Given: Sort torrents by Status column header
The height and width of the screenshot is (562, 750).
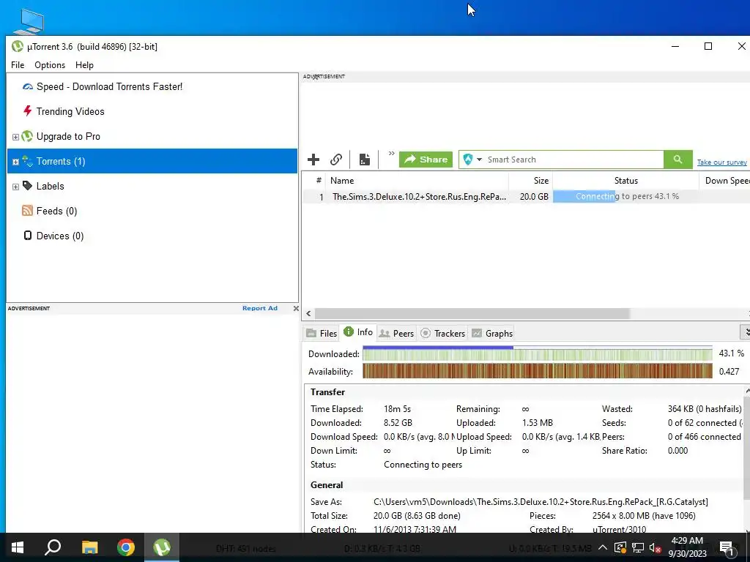Looking at the screenshot, I should coord(625,181).
